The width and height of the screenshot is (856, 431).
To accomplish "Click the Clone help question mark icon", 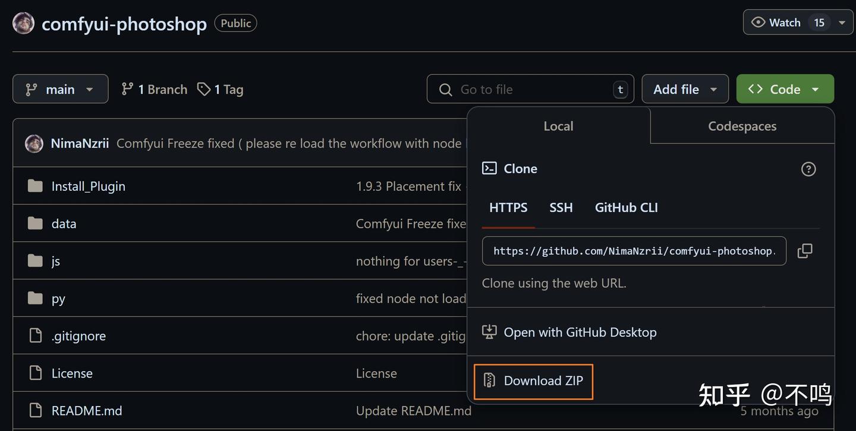I will coord(808,169).
